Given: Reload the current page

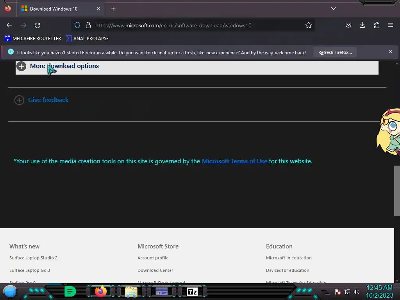Looking at the screenshot, I should [x=37, y=25].
